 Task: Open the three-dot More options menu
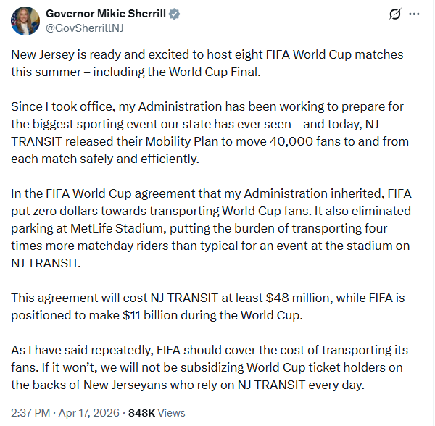point(415,14)
